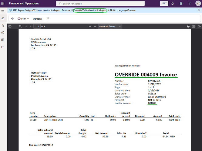Screen dimensions: 202x151
Task: Click the Due date: 11/20/2017 text
Action: 41,145
